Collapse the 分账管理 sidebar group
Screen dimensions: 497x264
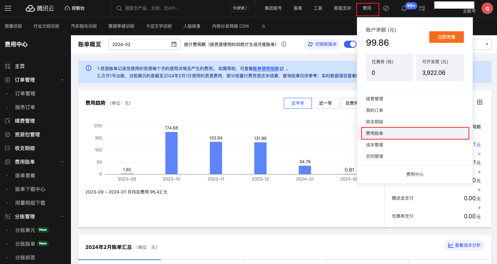point(62,217)
